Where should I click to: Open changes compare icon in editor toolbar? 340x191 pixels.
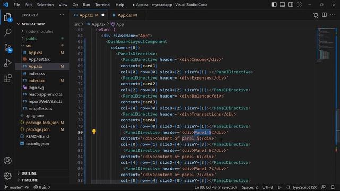point(316,15)
